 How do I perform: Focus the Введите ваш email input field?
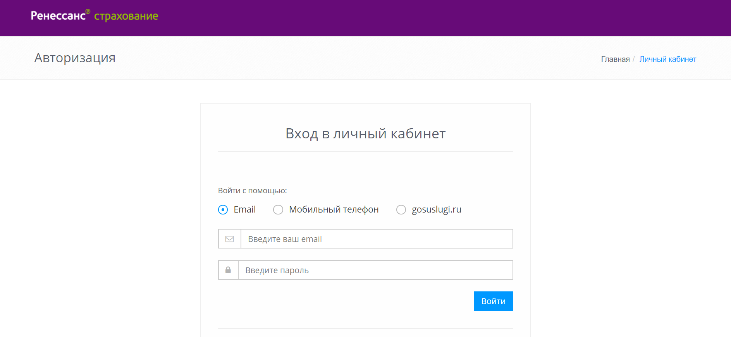(x=377, y=239)
